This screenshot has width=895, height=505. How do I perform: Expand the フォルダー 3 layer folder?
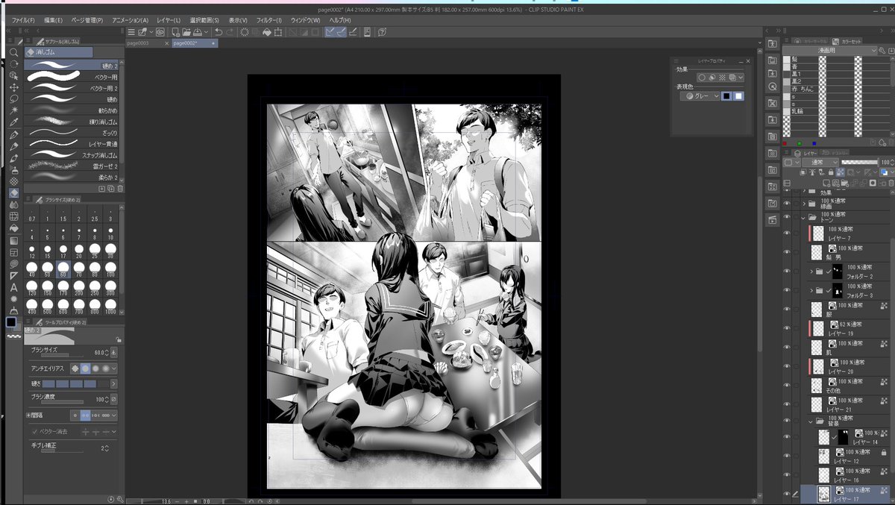[811, 290]
